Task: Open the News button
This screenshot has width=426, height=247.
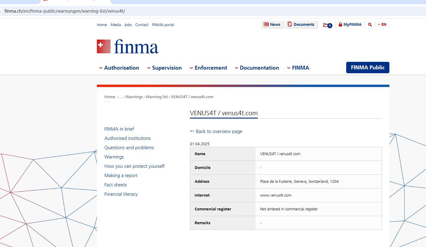Action: pos(272,25)
